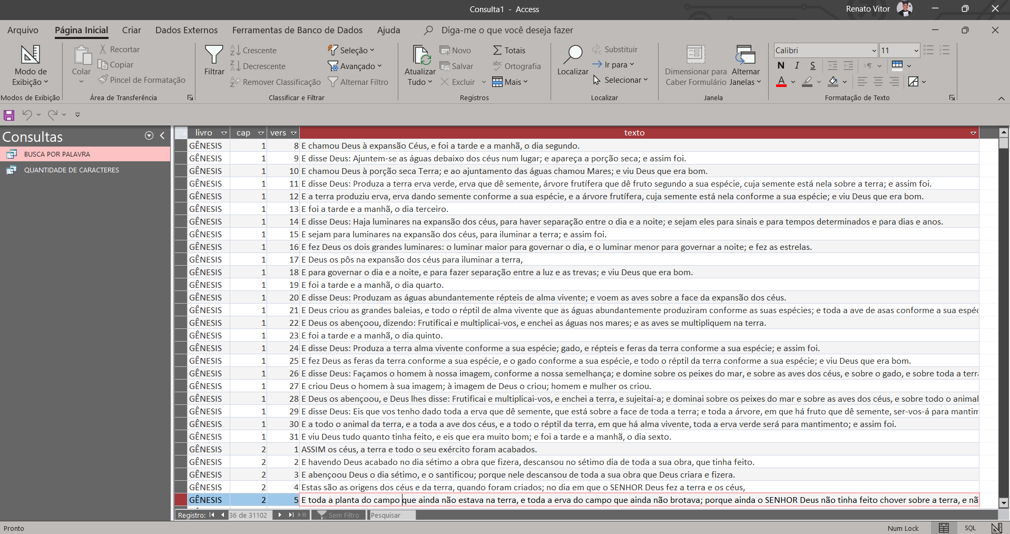Click the Totais sigma icon
Screen dimensions: 1010x534
click(497, 50)
